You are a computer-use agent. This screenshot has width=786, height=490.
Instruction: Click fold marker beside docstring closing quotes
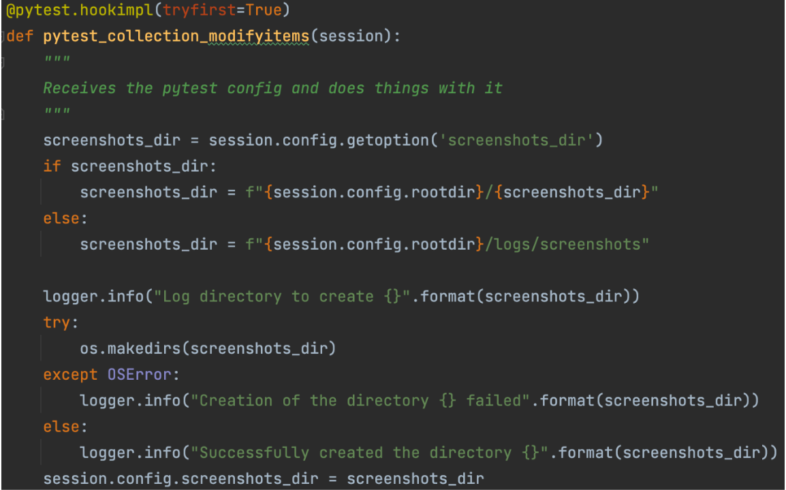tap(3, 114)
